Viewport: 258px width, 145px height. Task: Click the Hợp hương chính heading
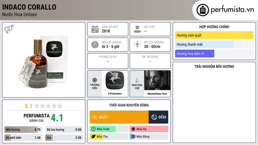pyautogui.click(x=214, y=27)
